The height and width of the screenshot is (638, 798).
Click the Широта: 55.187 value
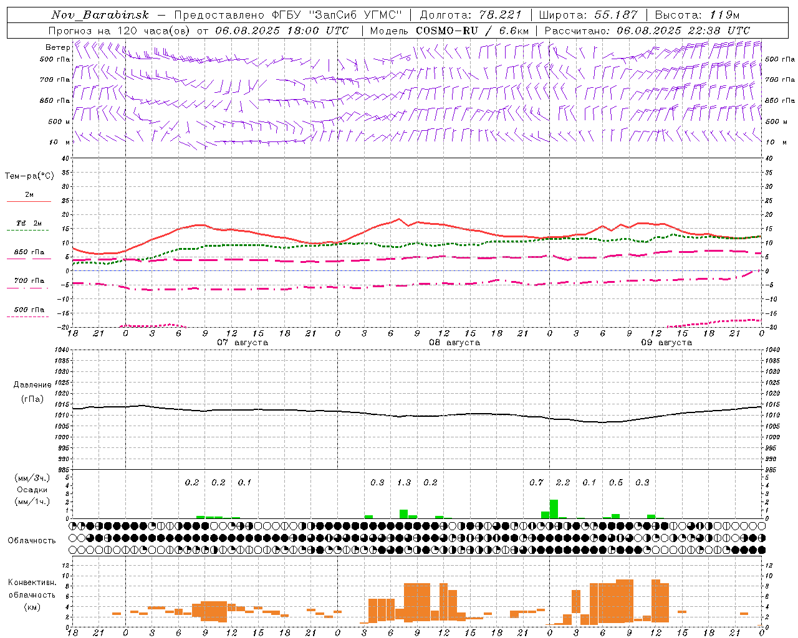click(x=588, y=15)
